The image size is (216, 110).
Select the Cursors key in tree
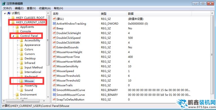pyautogui.click(x=30, y=54)
